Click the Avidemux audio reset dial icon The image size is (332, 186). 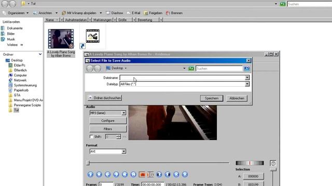tap(273, 163)
